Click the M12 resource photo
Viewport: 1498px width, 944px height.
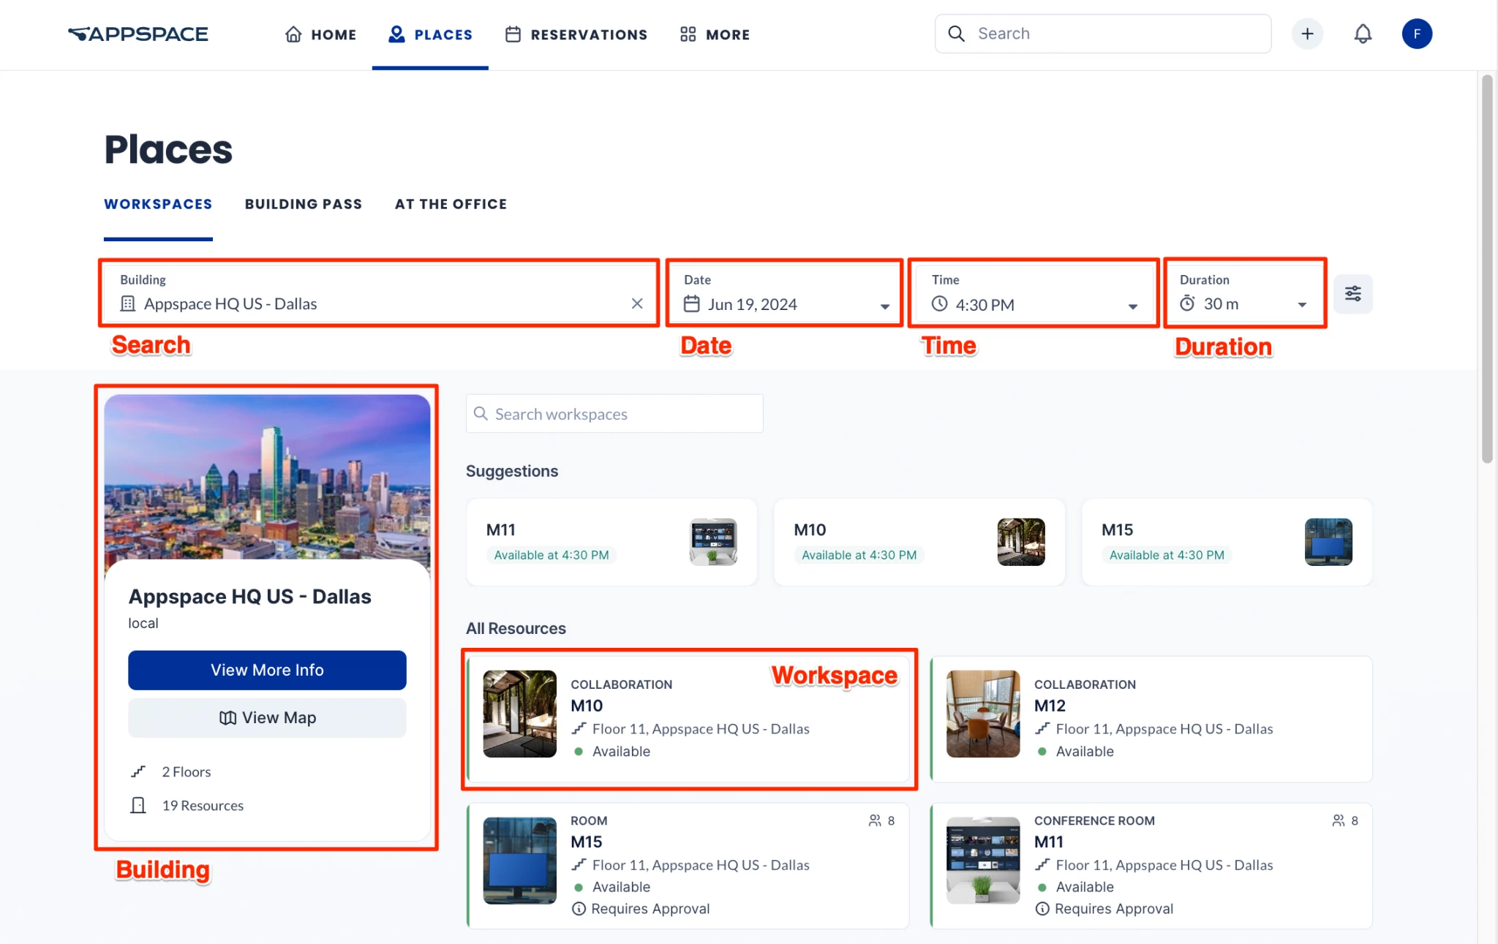pos(983,714)
